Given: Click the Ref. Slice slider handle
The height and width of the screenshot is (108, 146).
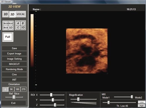Looking at the screenshot, I should pyautogui.click(x=14, y=97).
